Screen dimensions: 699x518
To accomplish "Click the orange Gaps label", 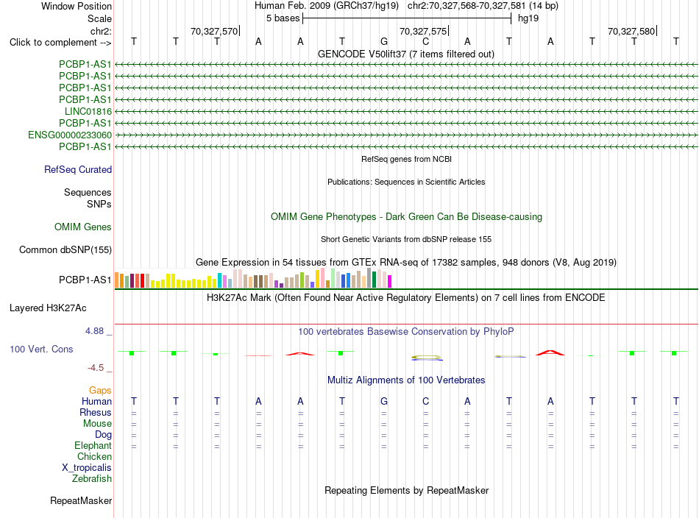I will click(100, 391).
